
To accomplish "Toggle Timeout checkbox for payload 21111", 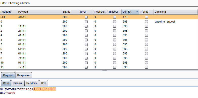I will click(114, 31).
